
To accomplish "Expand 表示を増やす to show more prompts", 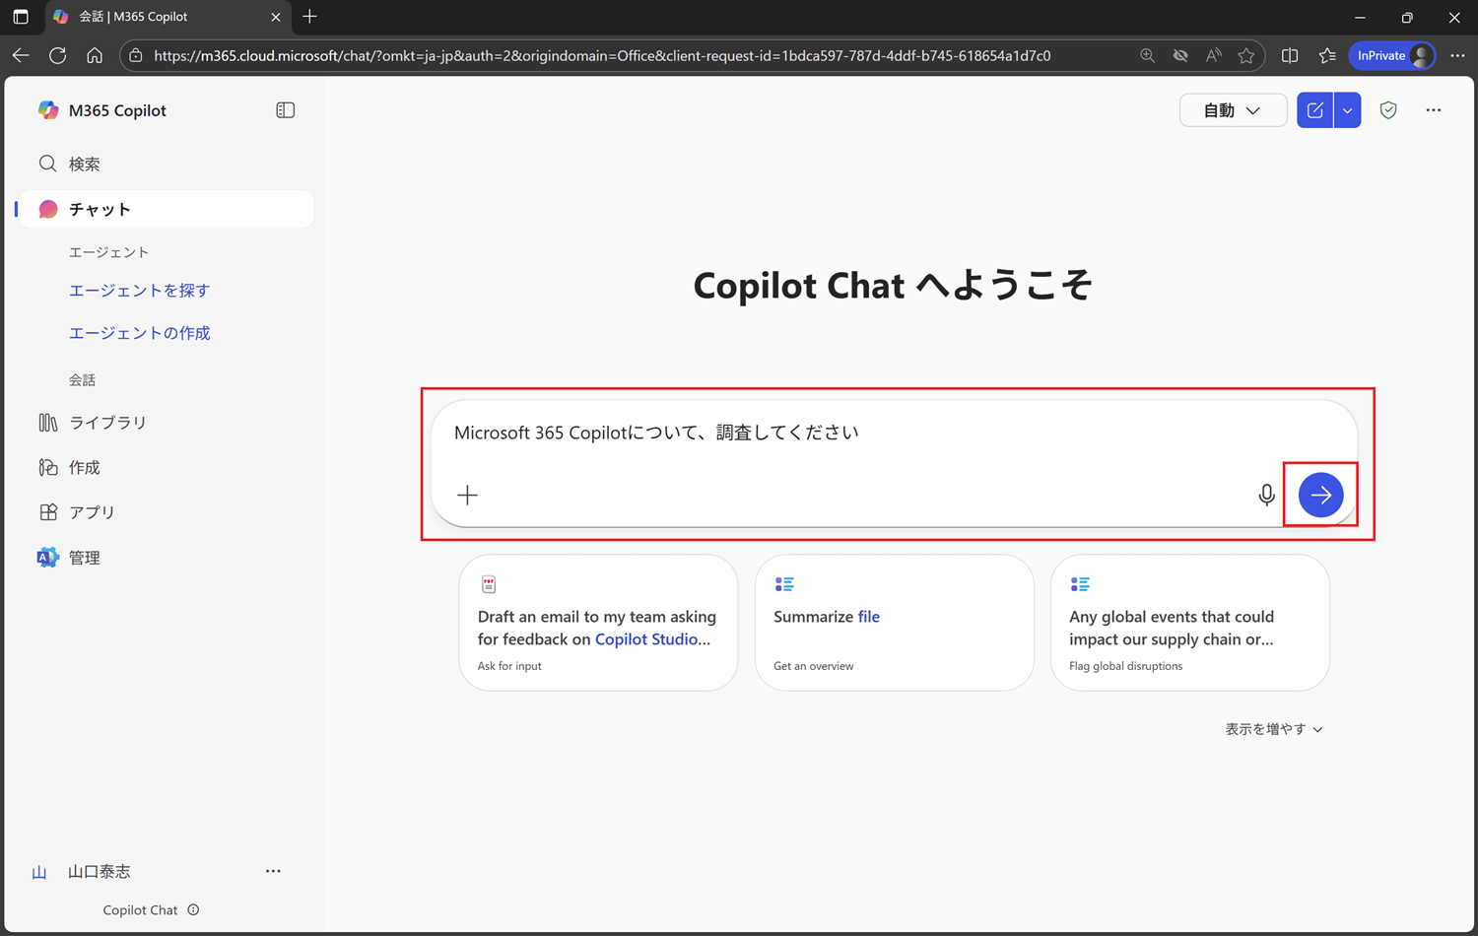I will point(1274,729).
